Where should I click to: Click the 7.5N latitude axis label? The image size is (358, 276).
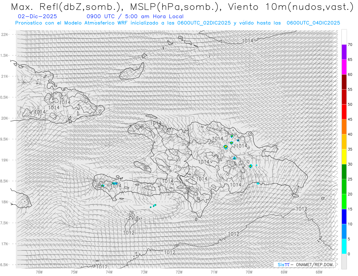4,223
